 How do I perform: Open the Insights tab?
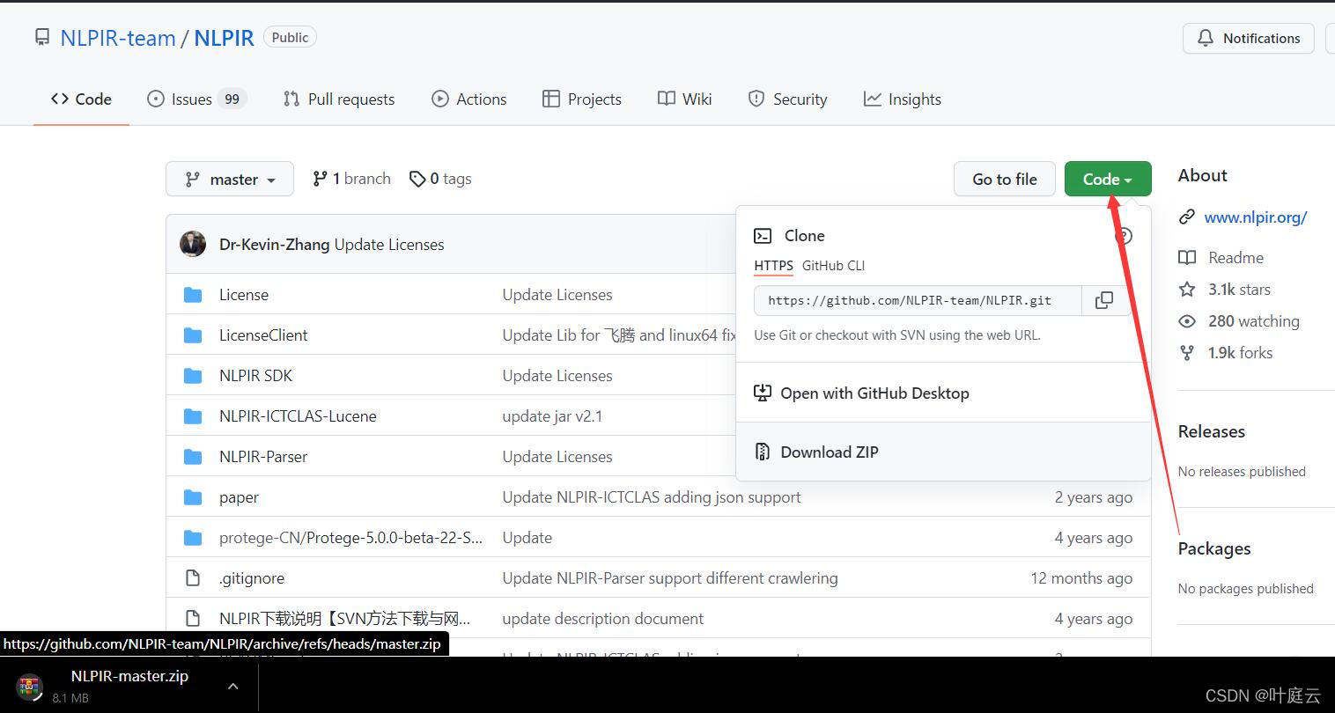pyautogui.click(x=903, y=99)
